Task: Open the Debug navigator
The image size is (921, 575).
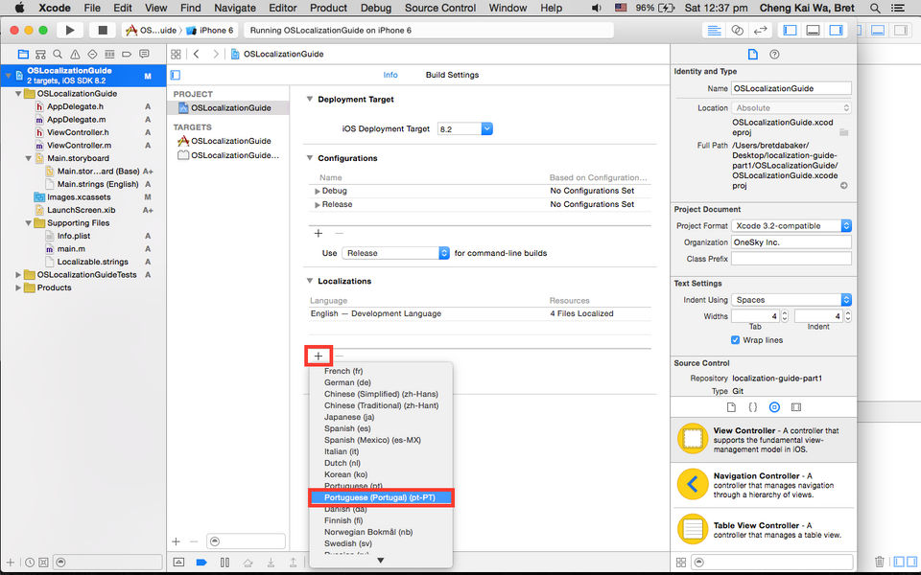Action: [x=109, y=54]
